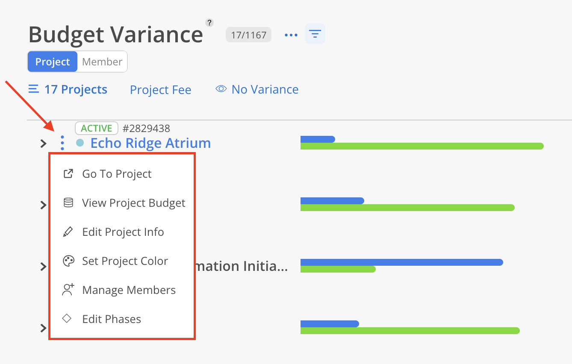
Task: Click the vertical three-dot menu for Echo Ridge Atrium
Action: click(x=62, y=143)
